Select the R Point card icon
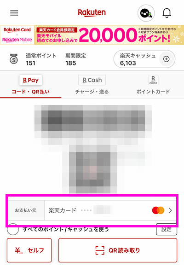The width and height of the screenshot is (184, 267). [x=153, y=80]
